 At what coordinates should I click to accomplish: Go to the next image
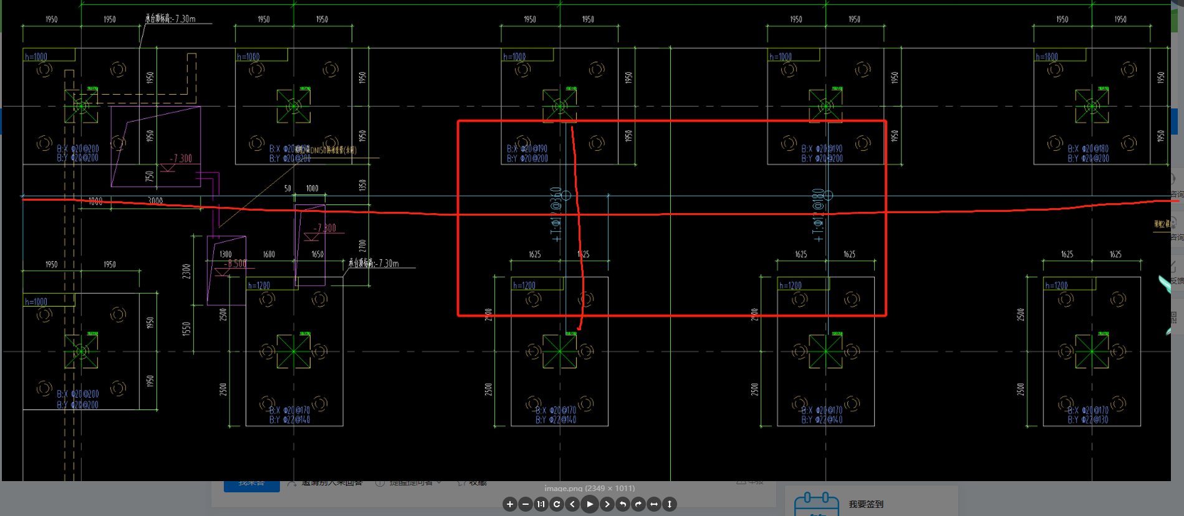coord(607,504)
